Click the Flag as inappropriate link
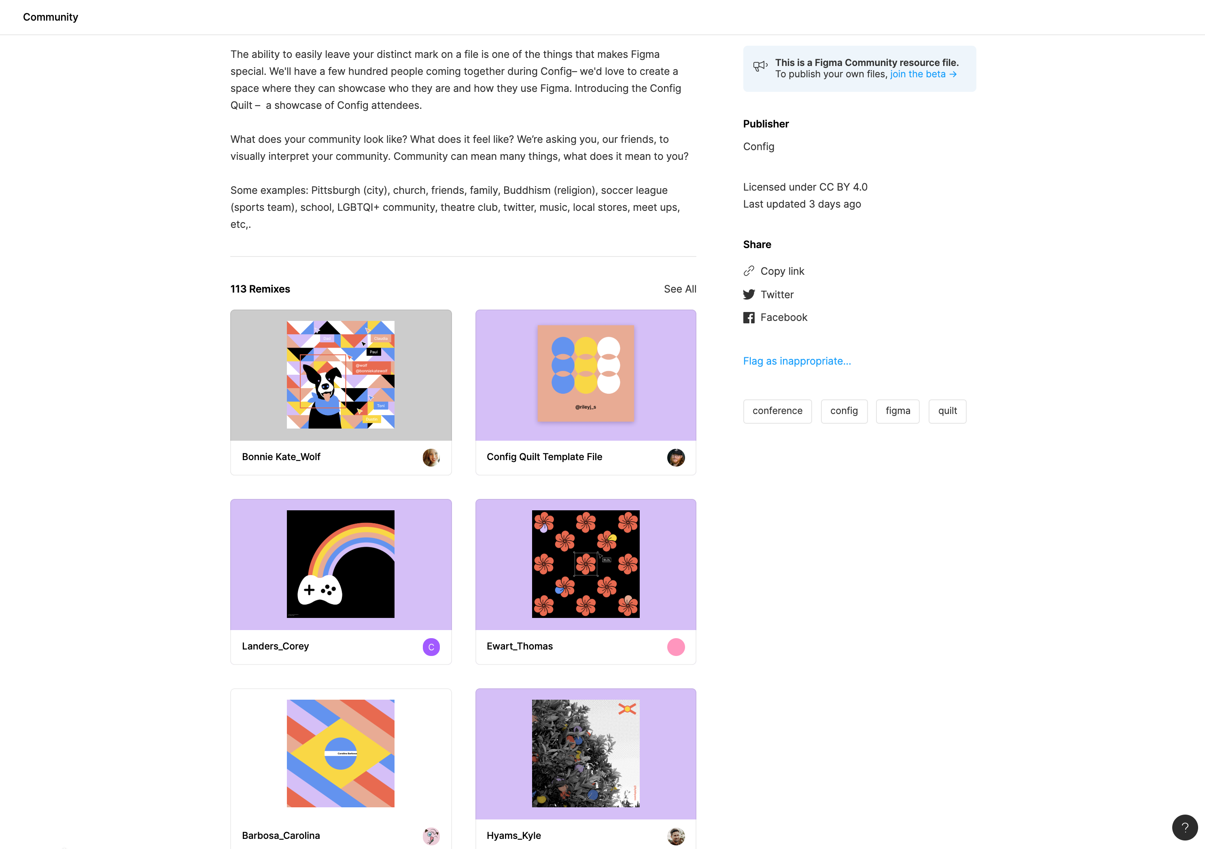The image size is (1205, 849). tap(796, 360)
